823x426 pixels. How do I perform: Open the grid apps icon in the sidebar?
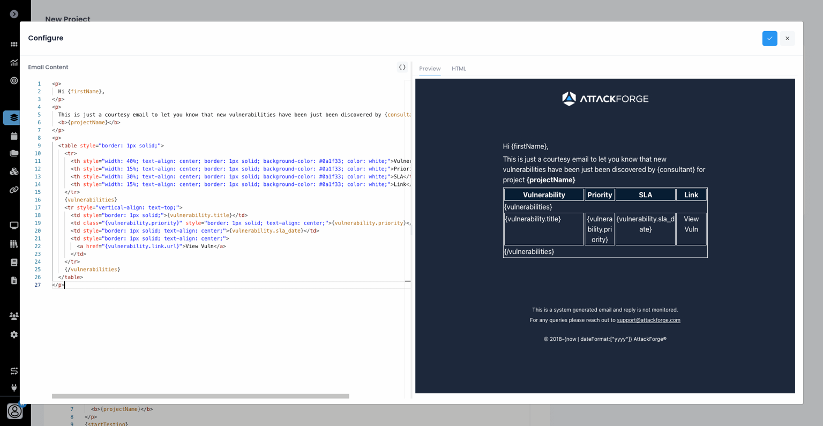14,44
